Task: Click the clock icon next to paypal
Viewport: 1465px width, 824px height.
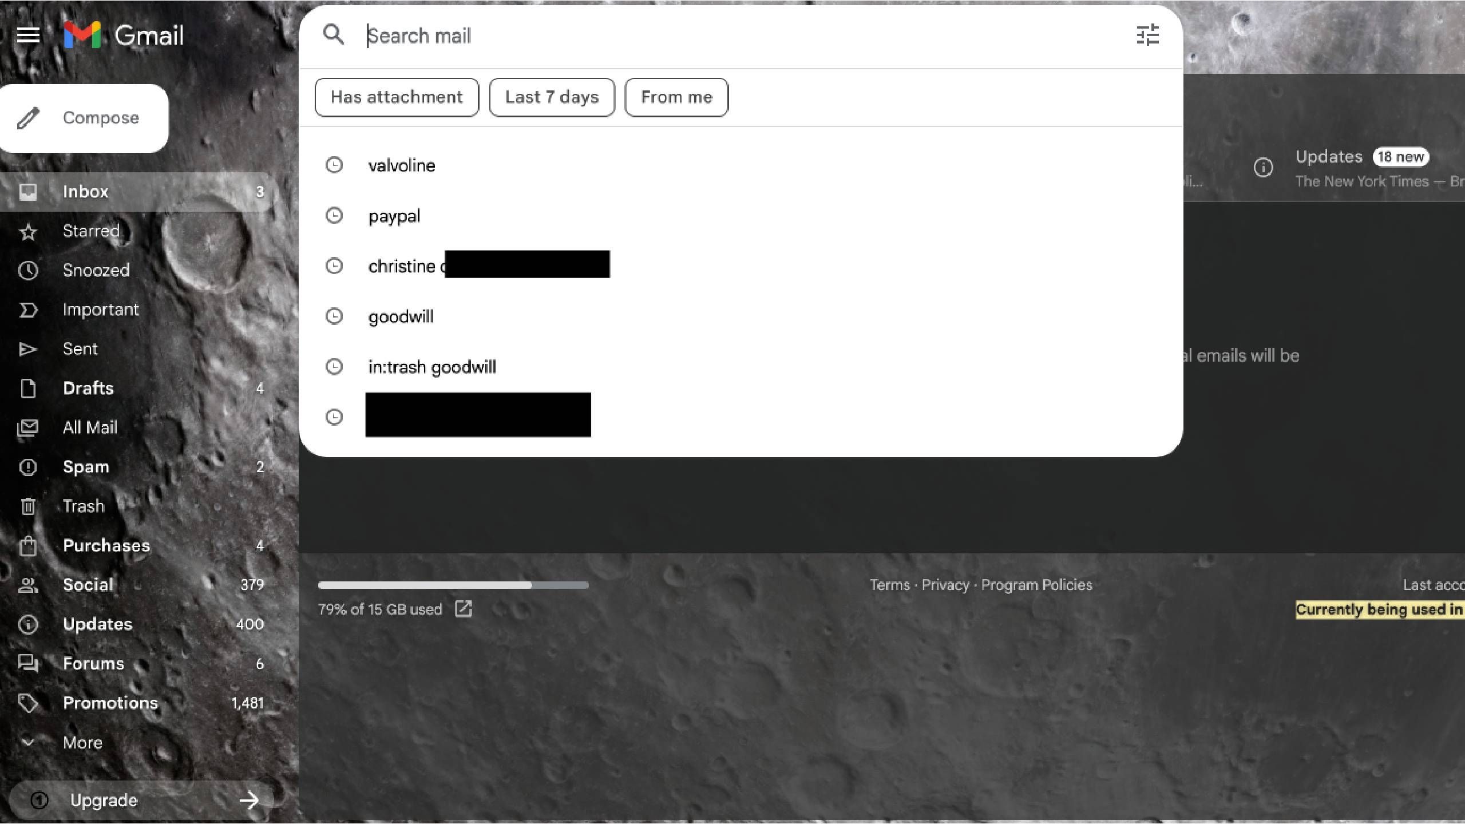Action: 334,216
